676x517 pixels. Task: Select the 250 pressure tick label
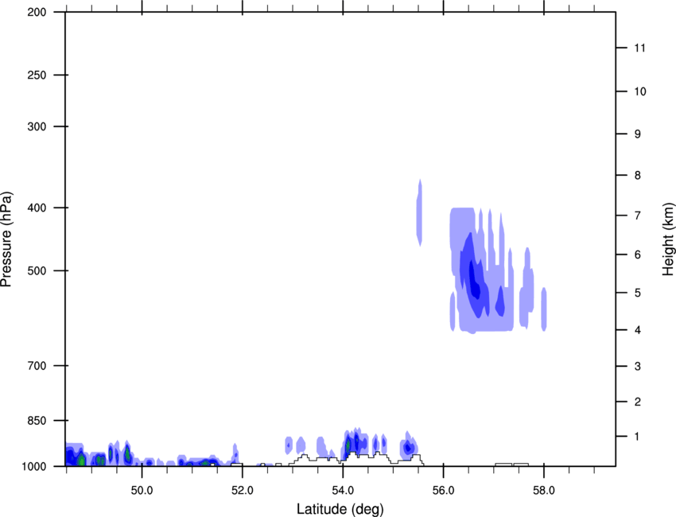click(37, 75)
